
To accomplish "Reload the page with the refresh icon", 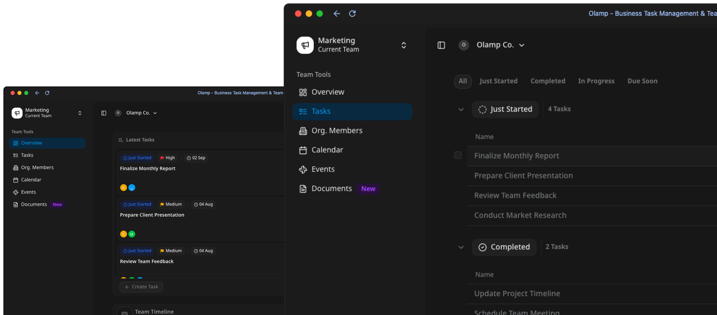I will tap(352, 14).
